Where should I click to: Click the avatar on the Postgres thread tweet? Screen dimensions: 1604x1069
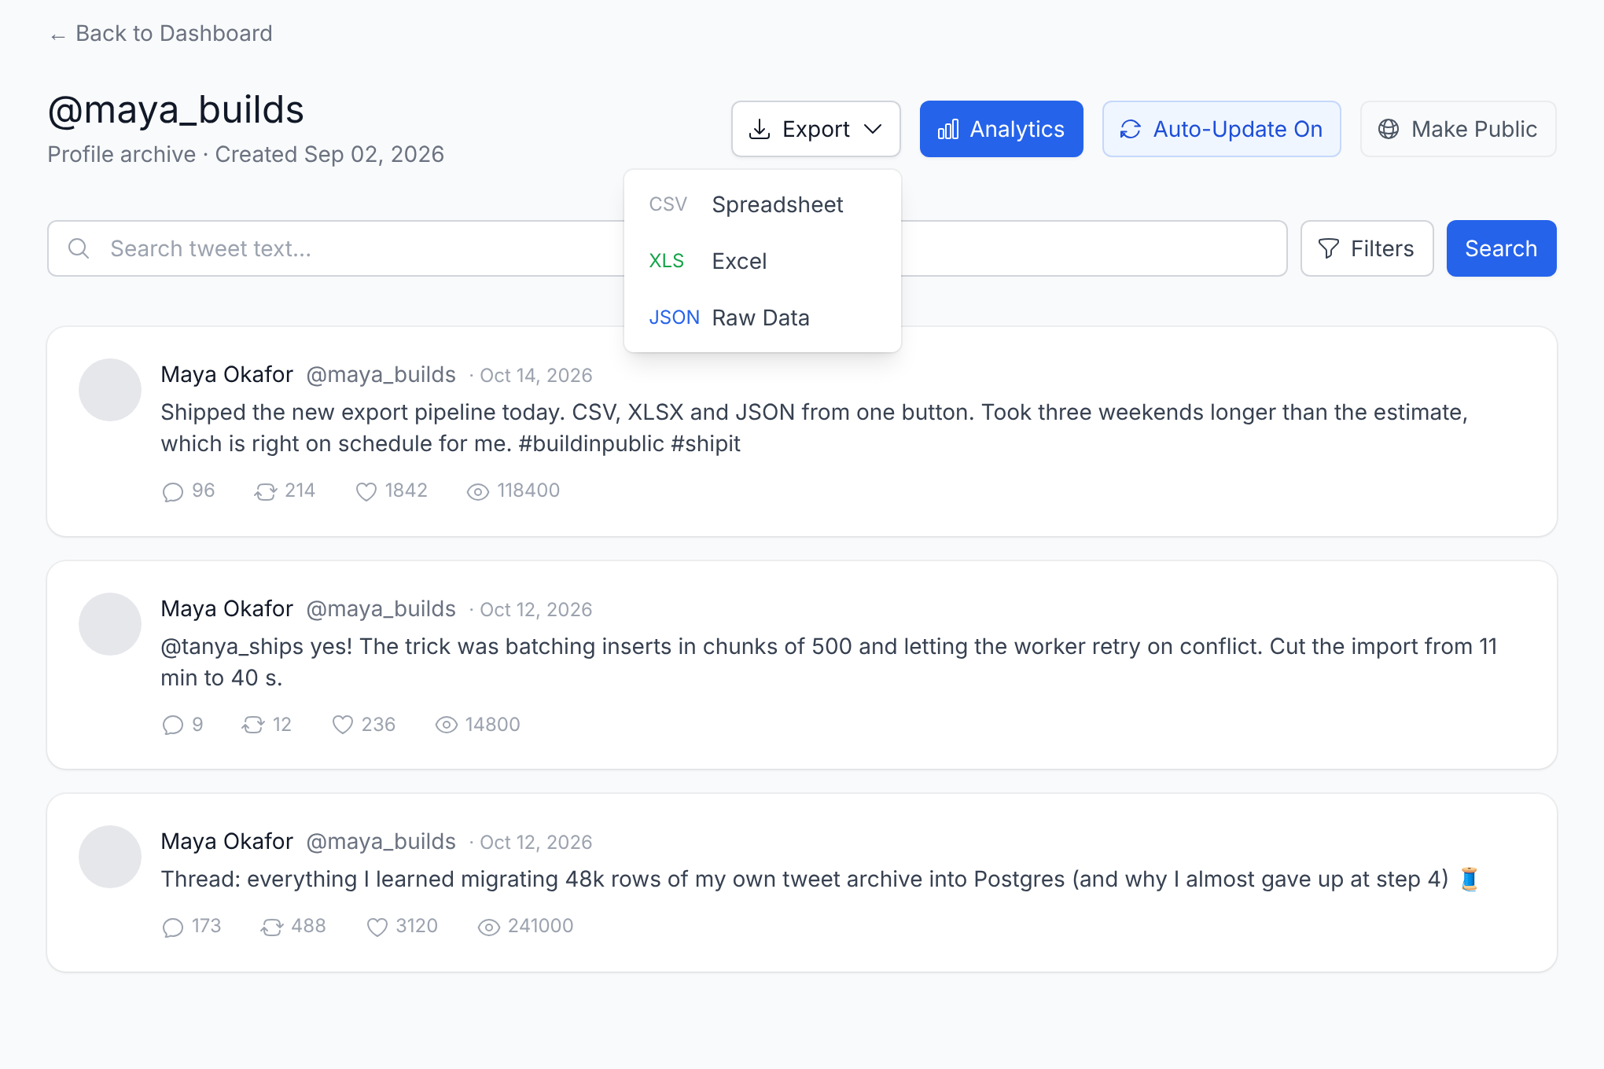point(110,857)
